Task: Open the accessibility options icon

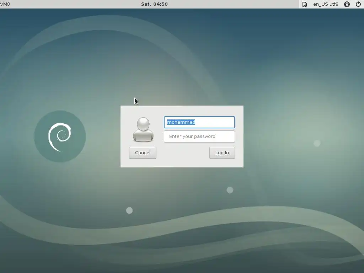Action: [347, 4]
